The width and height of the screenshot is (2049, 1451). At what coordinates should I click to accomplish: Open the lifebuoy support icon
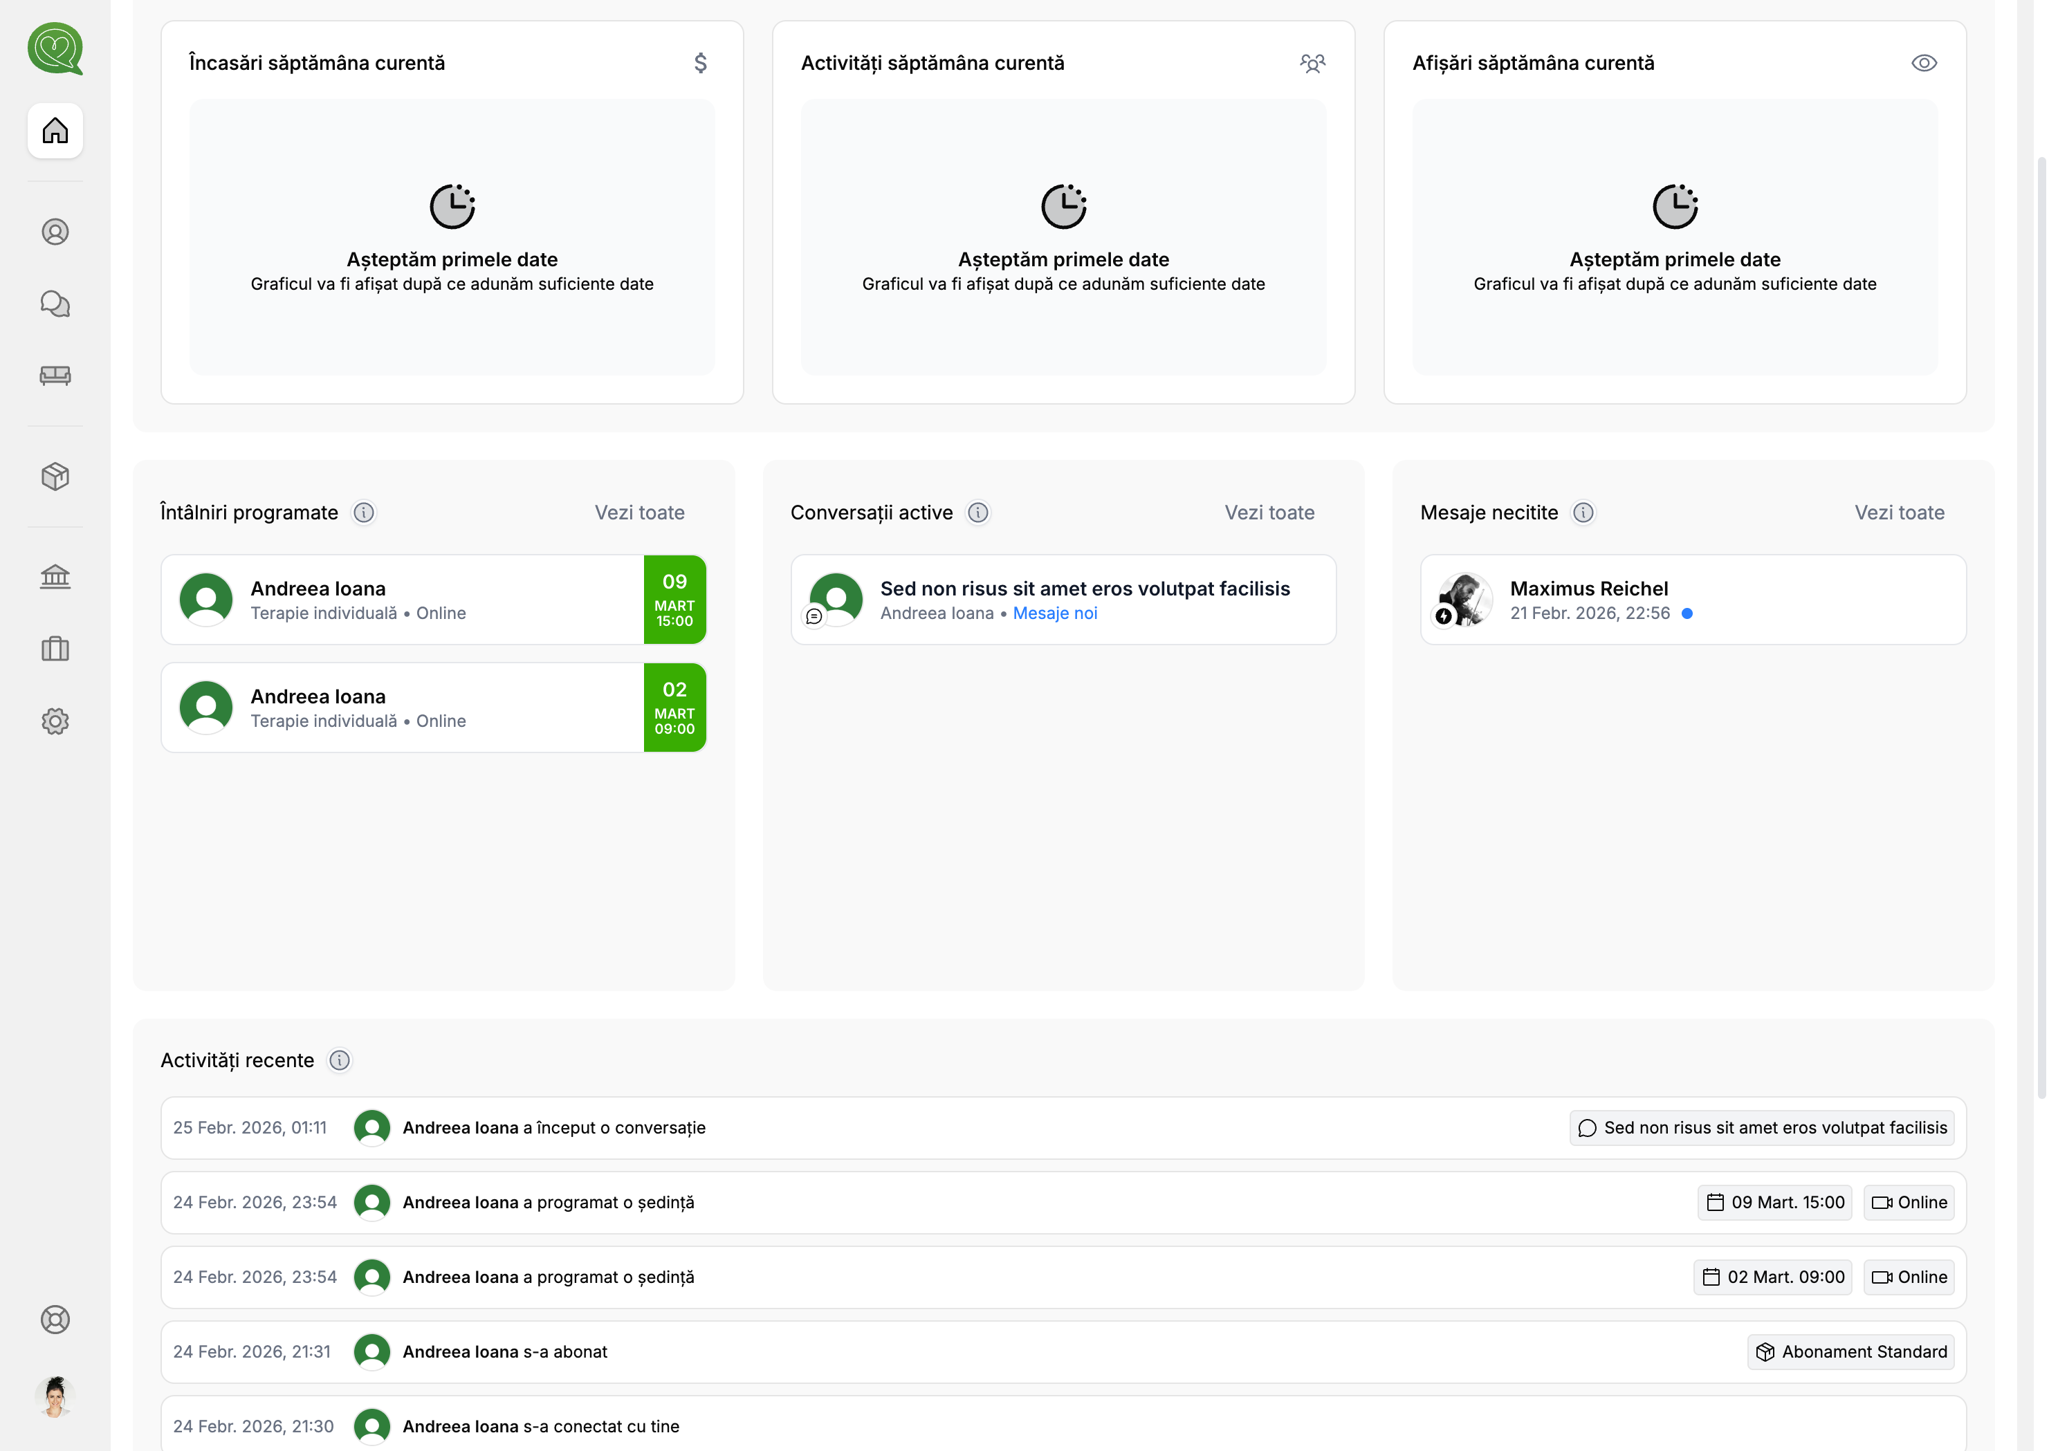[55, 1320]
